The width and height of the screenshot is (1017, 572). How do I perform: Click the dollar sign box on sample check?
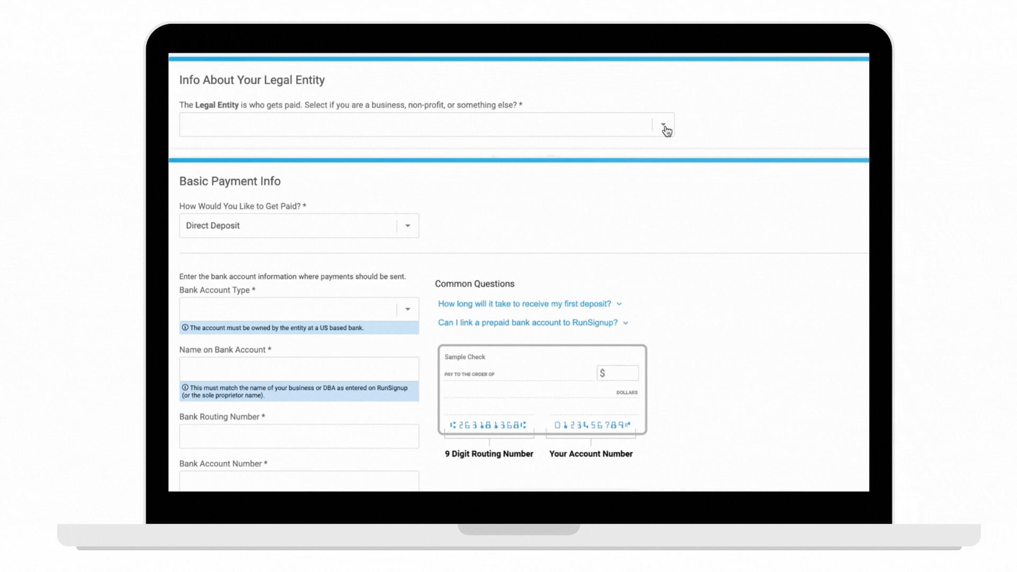617,373
